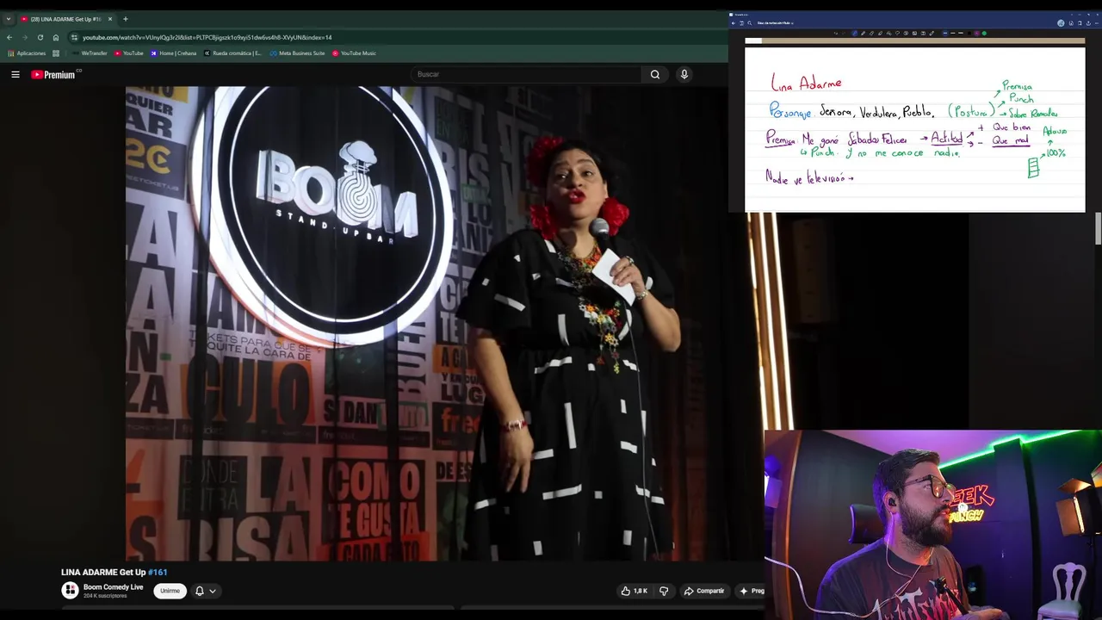1102x620 pixels.
Task: Open the WeTransfer bookmark
Action: 90,53
